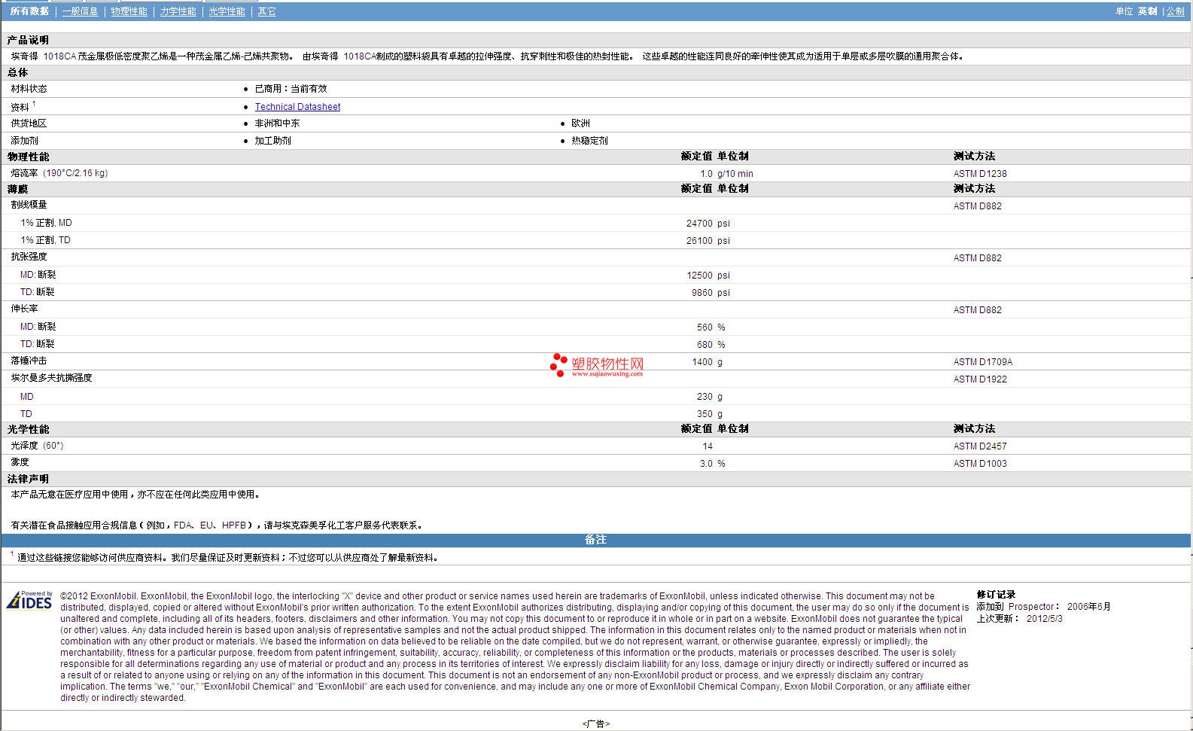The image size is (1193, 731).
Task: Click ASTM D2457 test method
Action: (980, 446)
